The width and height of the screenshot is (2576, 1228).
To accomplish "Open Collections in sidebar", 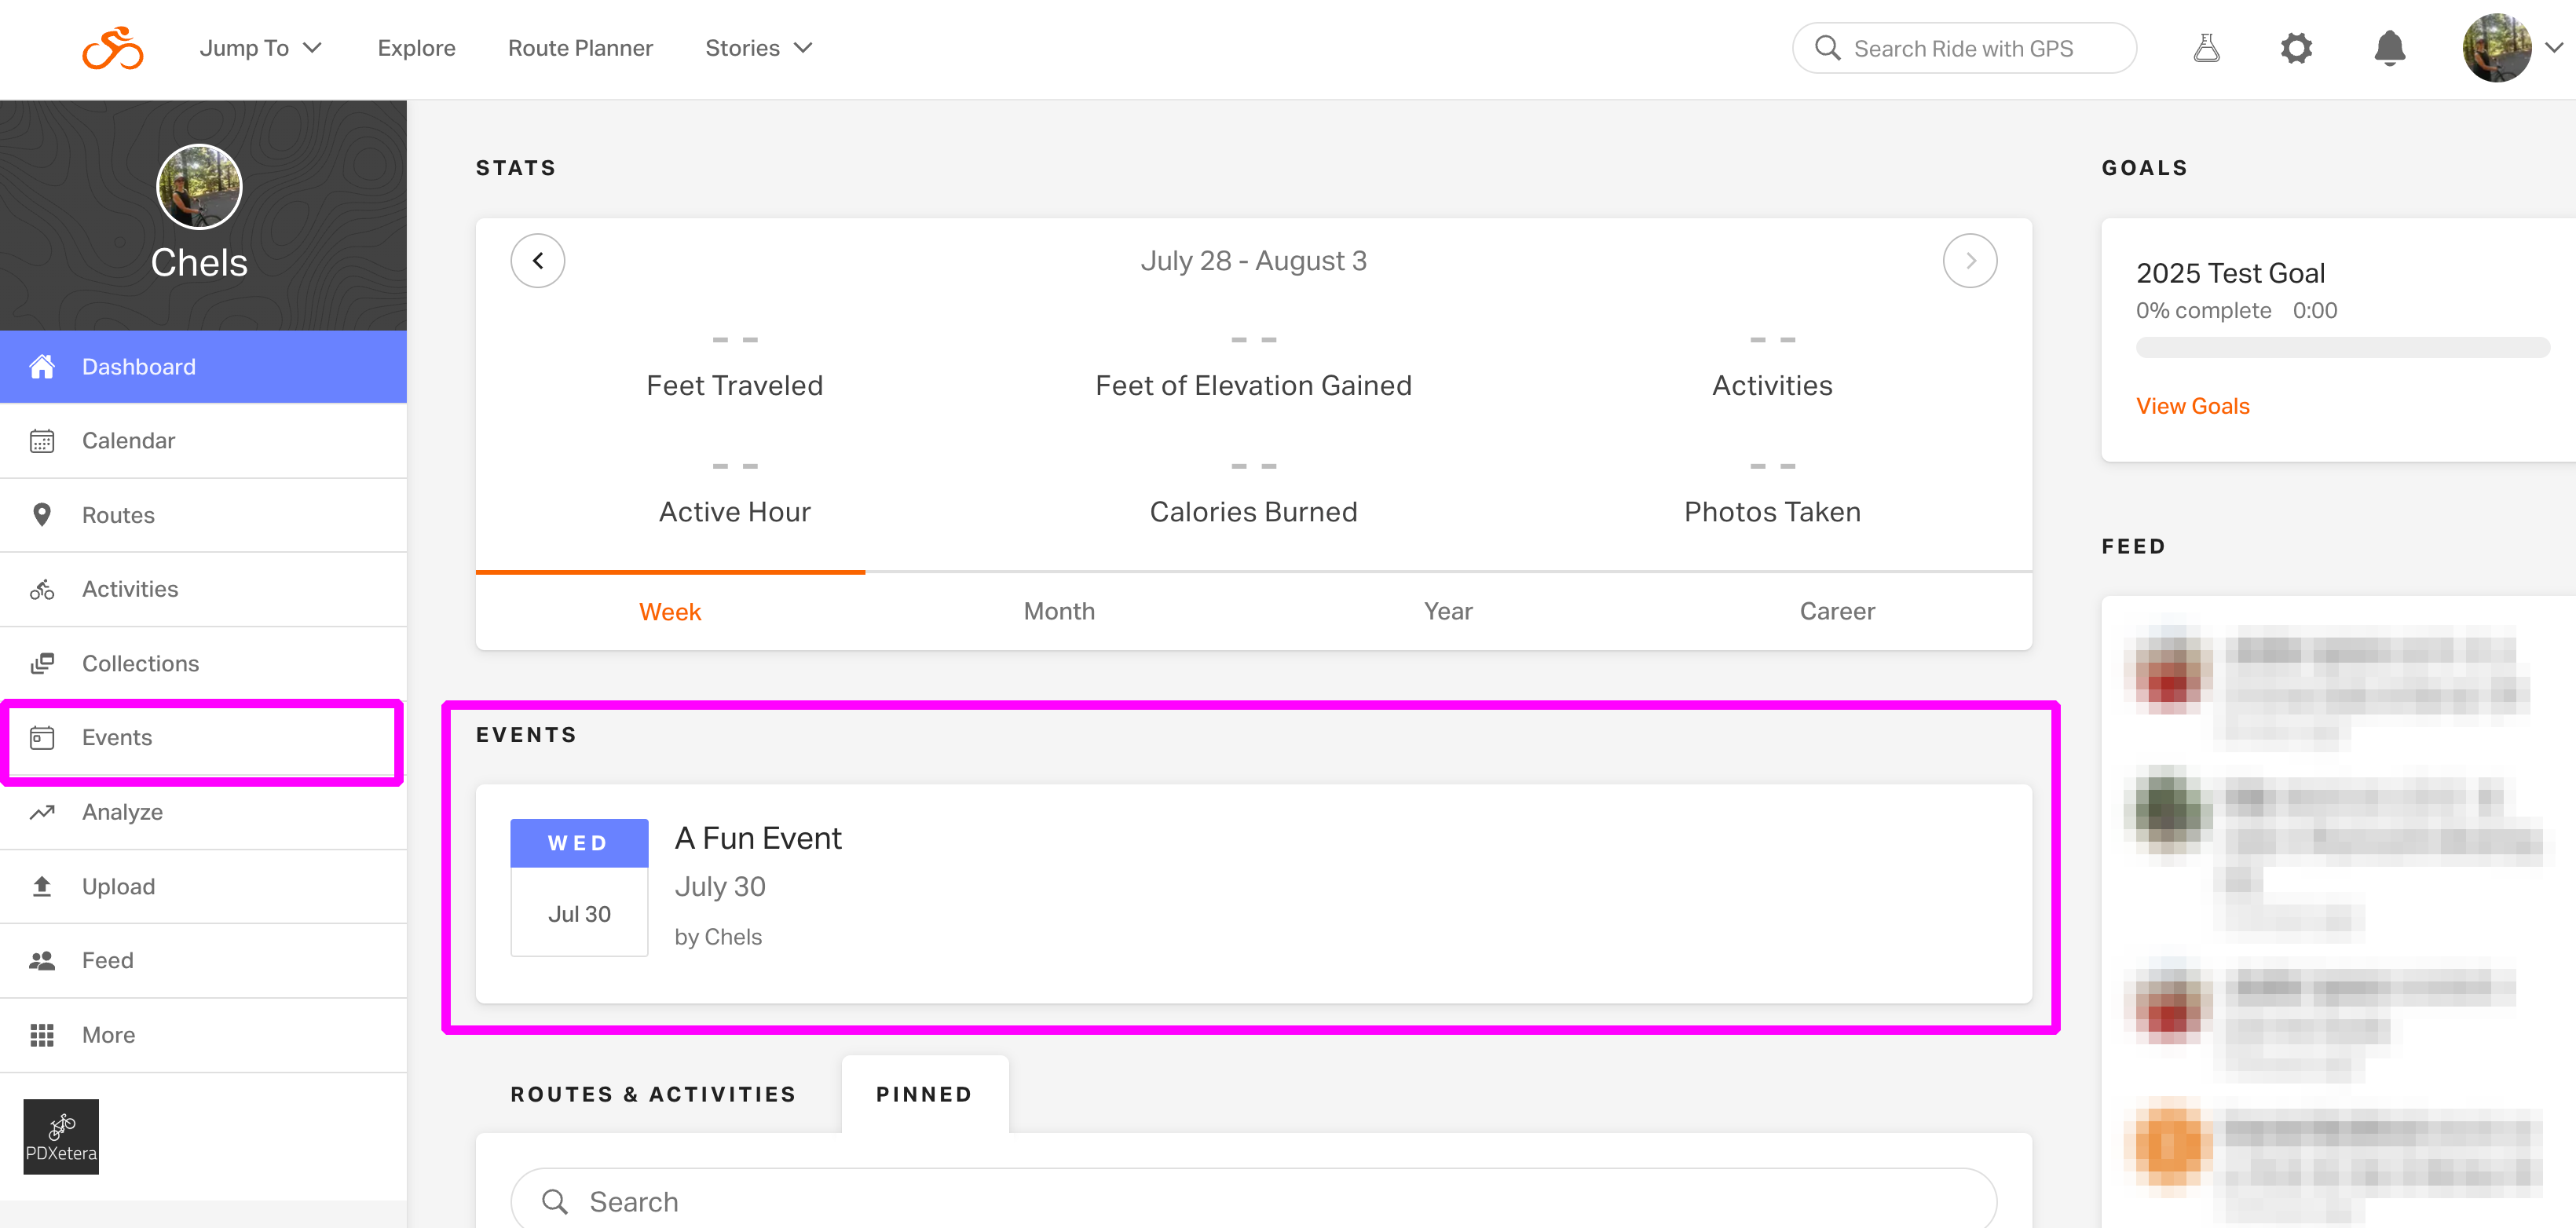I will (x=140, y=663).
